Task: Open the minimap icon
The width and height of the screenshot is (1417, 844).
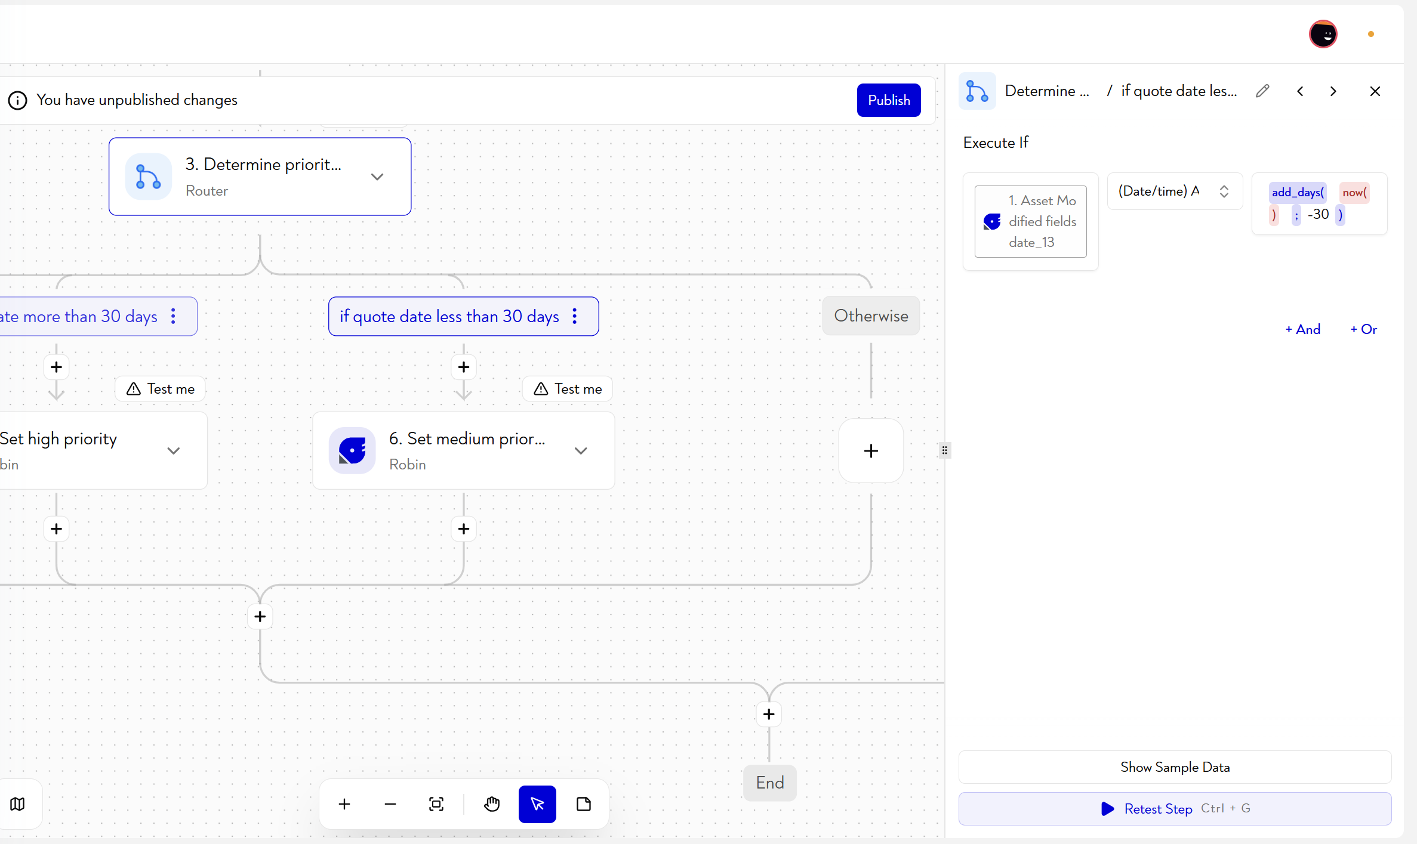Action: pyautogui.click(x=18, y=804)
